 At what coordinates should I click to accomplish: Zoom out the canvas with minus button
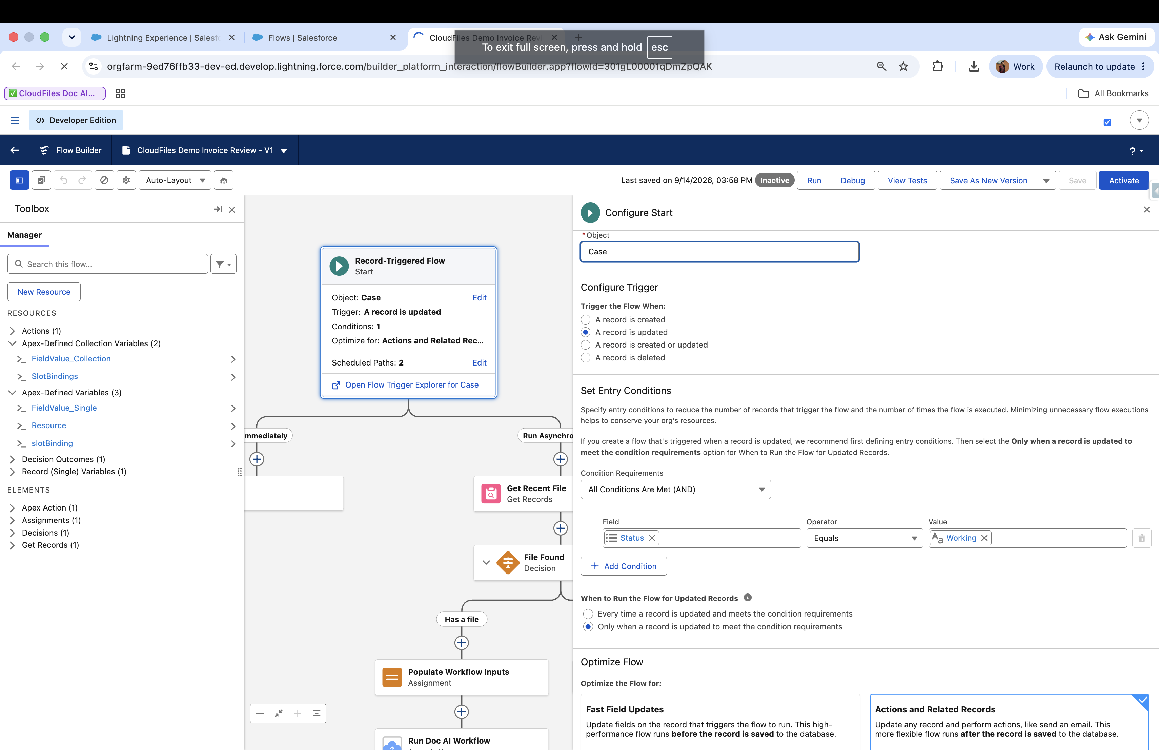[260, 713]
